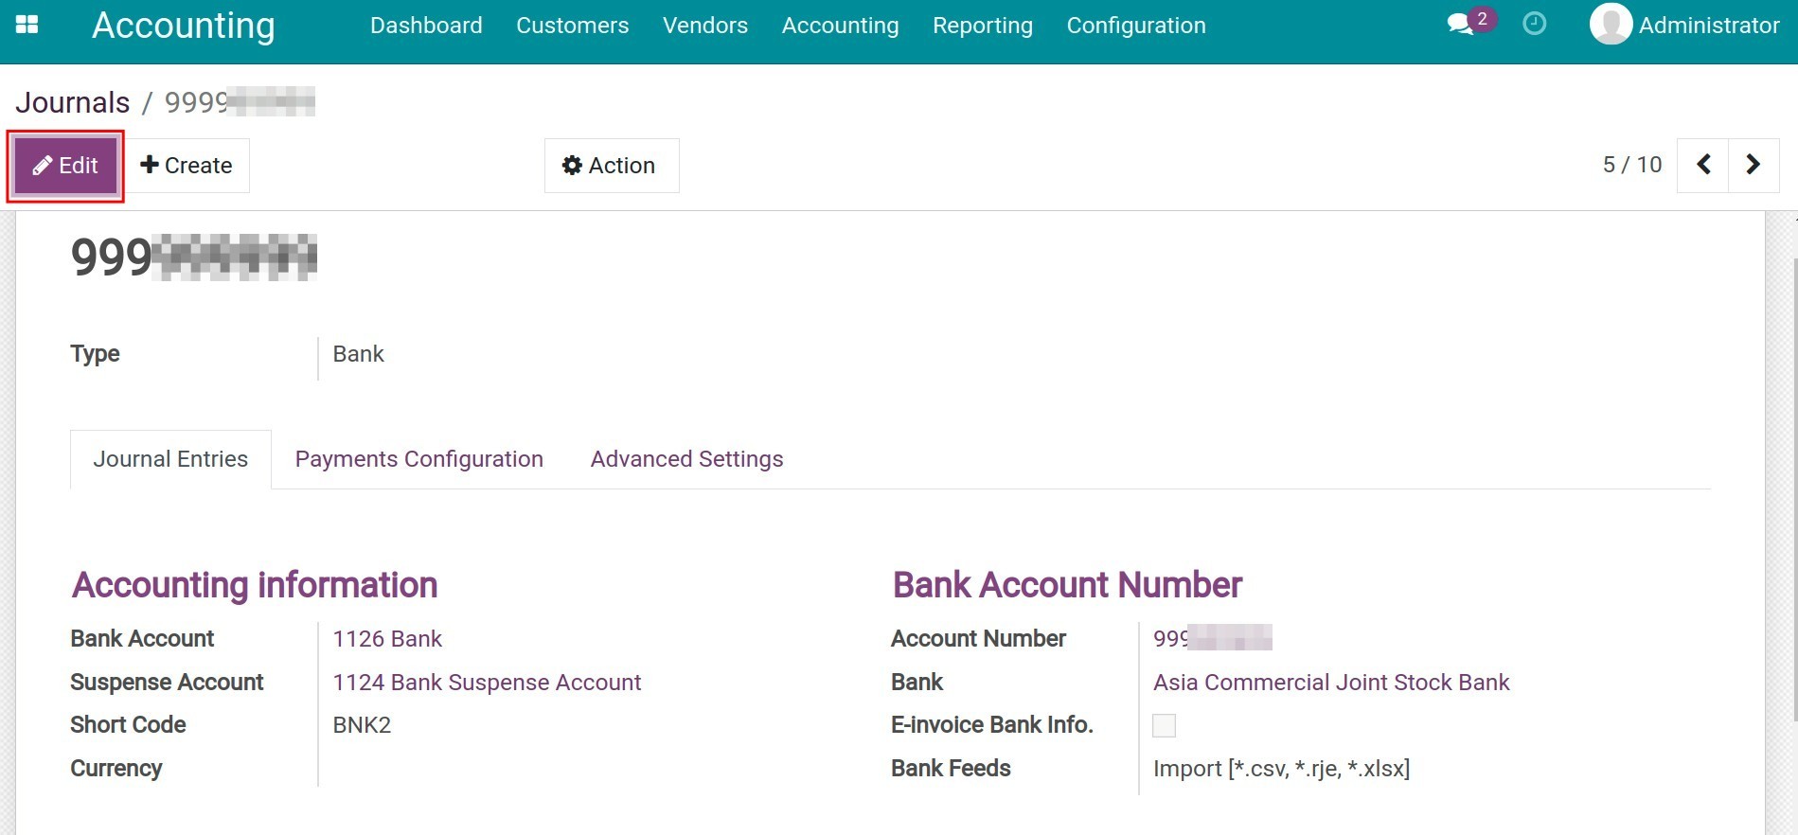Toggle the E-invoice Bank Info checkbox
The image size is (1798, 835).
(1164, 725)
